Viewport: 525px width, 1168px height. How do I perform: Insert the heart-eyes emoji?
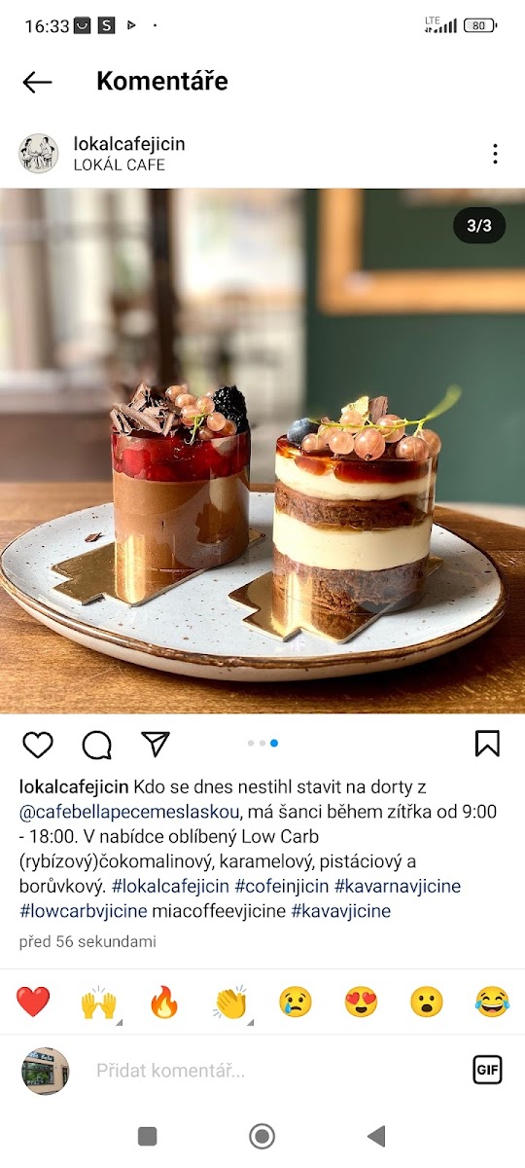coord(361,1002)
